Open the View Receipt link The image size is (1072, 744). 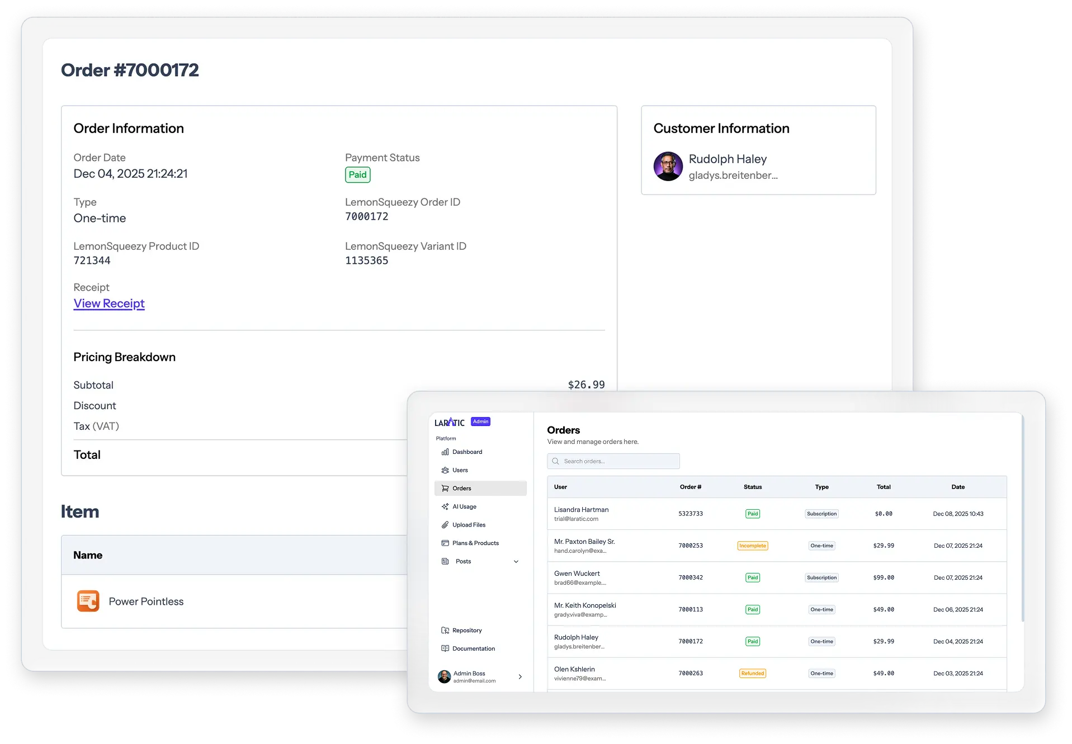pos(109,304)
